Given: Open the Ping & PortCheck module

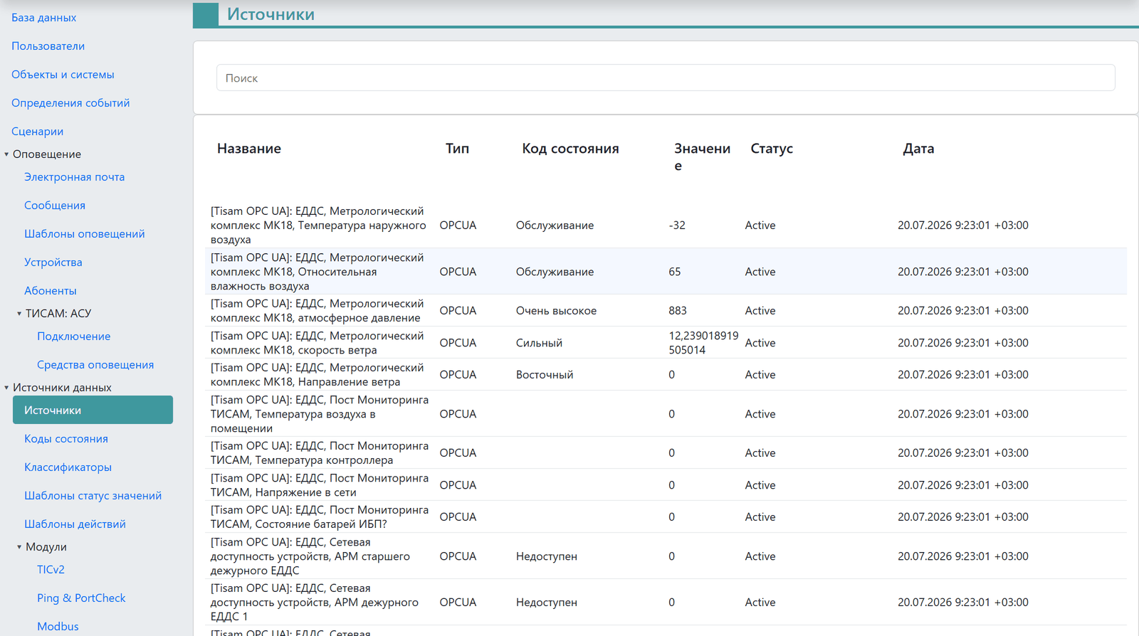Looking at the screenshot, I should coord(81,598).
